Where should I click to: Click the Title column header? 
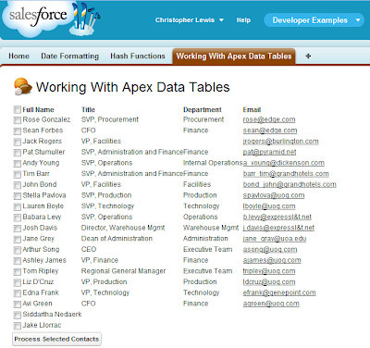[88, 109]
